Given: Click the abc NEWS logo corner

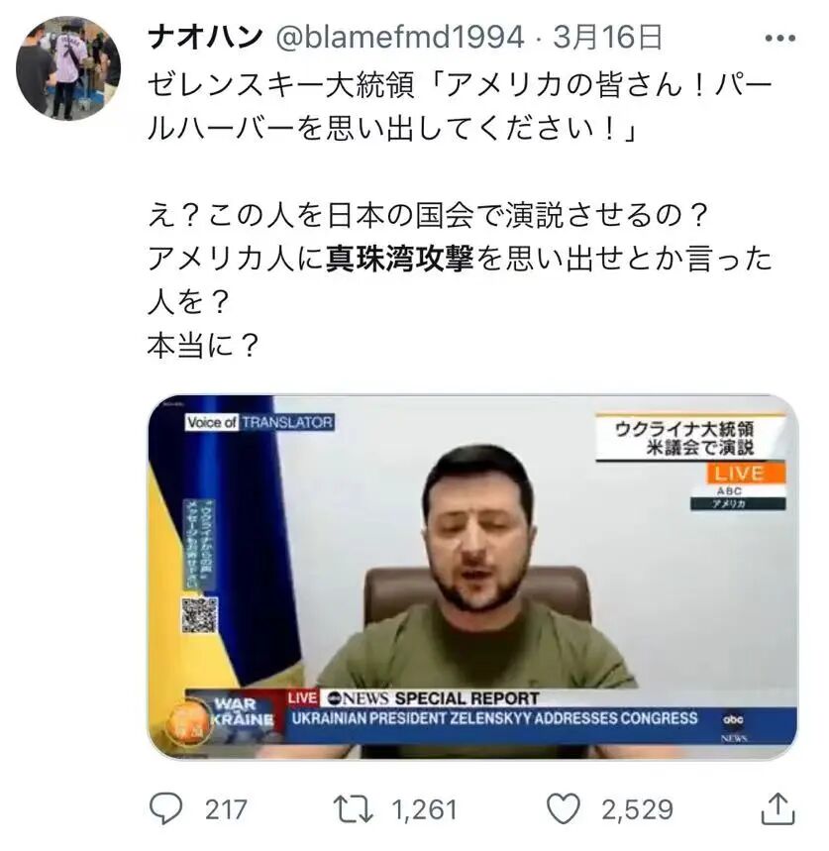Looking at the screenshot, I should pyautogui.click(x=734, y=725).
